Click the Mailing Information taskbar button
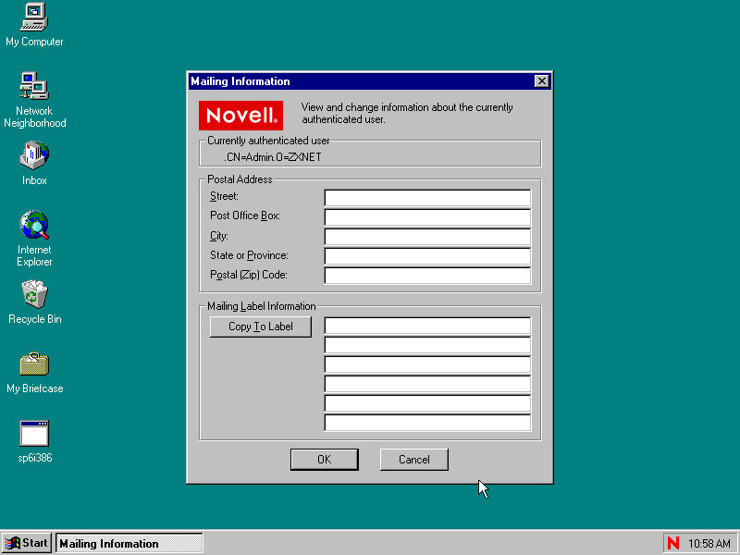Image resolution: width=740 pixels, height=555 pixels. [x=129, y=543]
